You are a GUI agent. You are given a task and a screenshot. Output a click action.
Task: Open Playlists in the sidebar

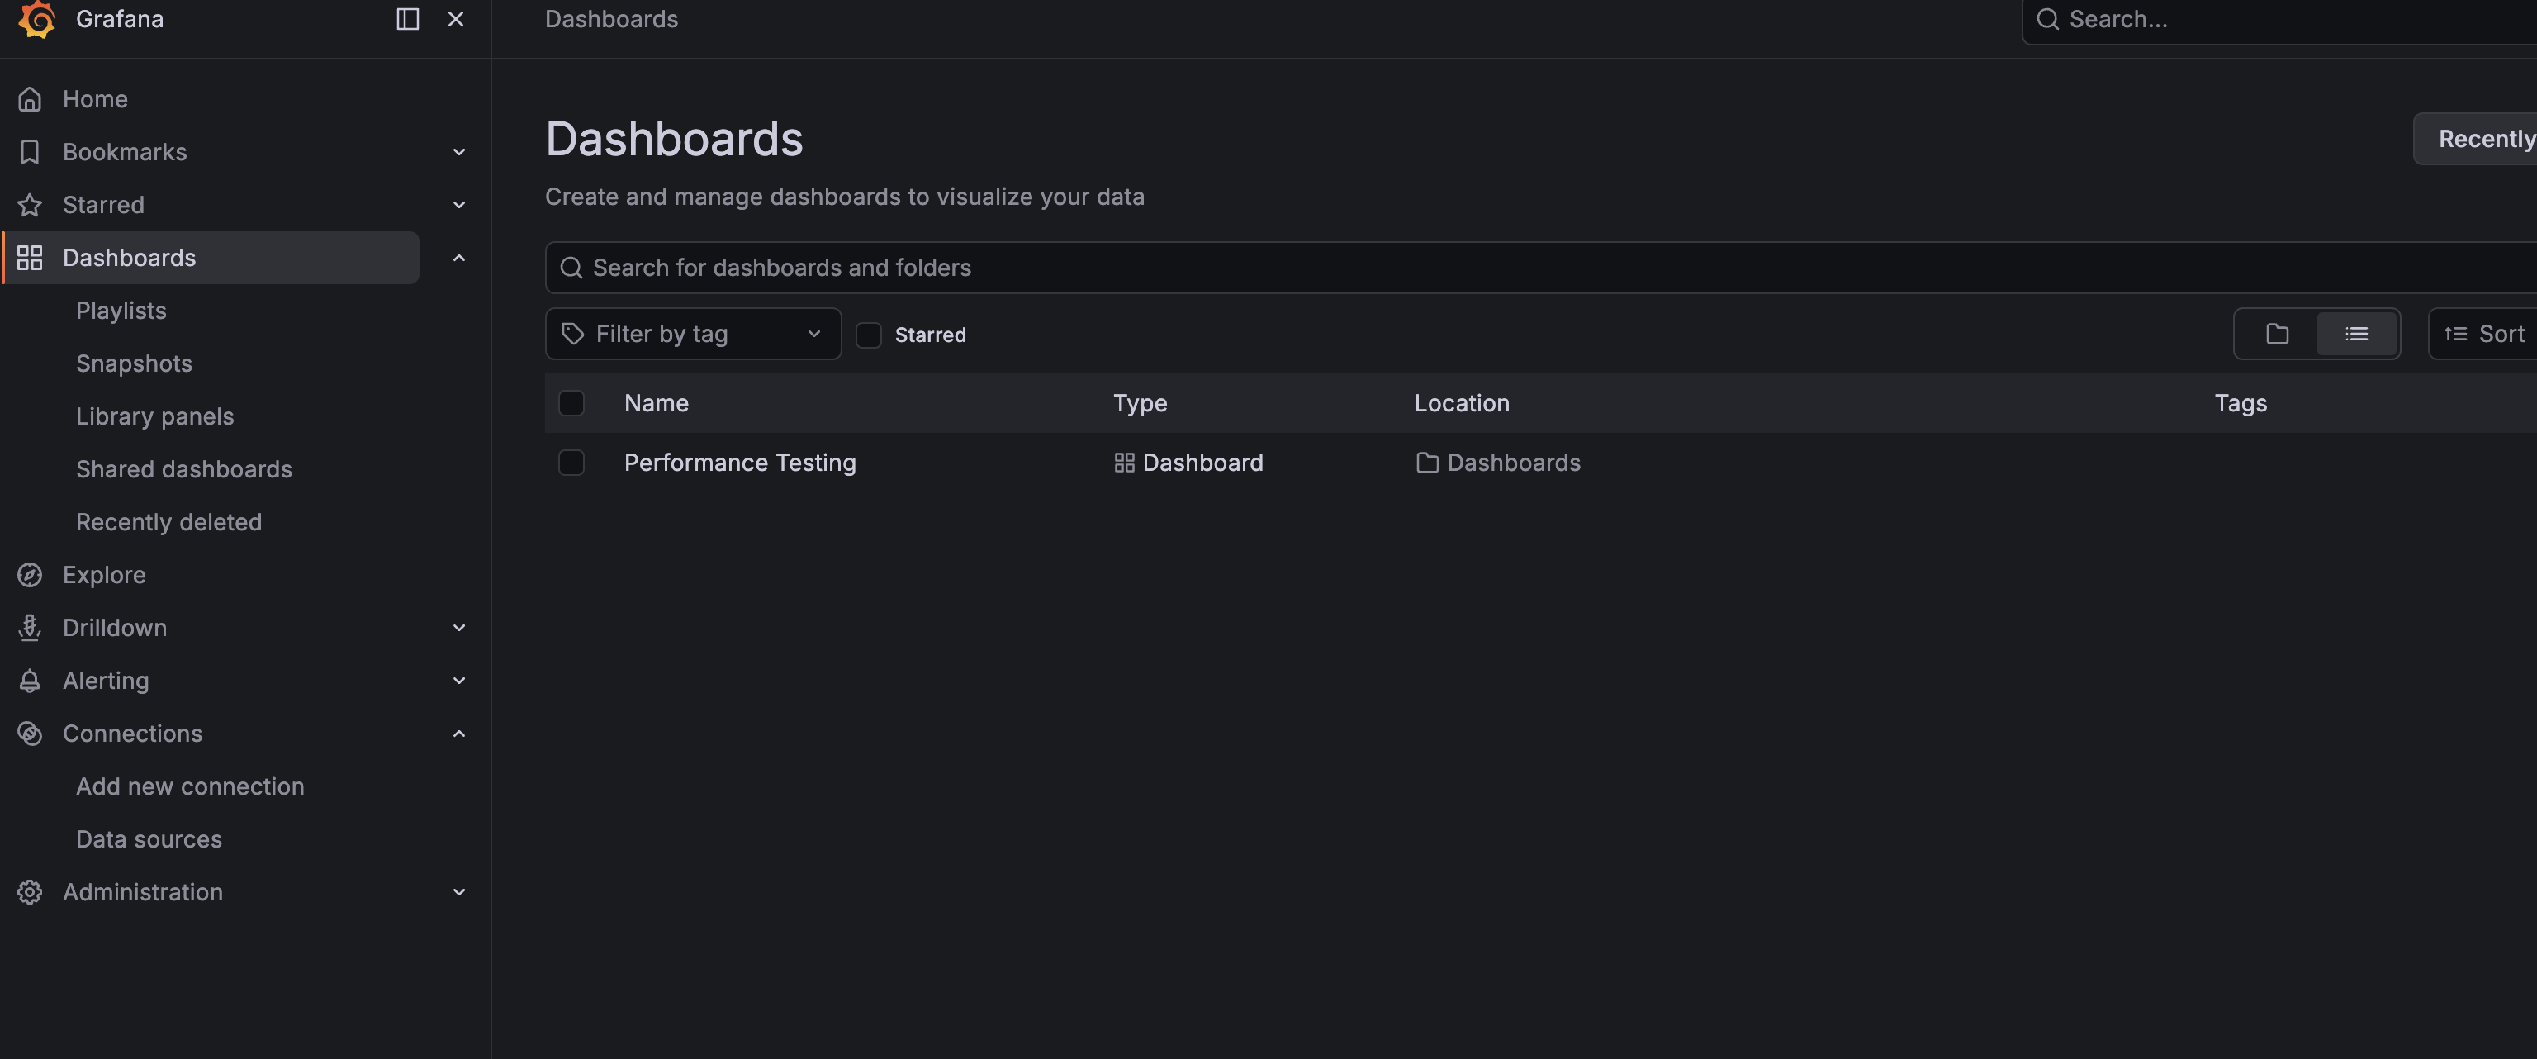[x=121, y=311]
